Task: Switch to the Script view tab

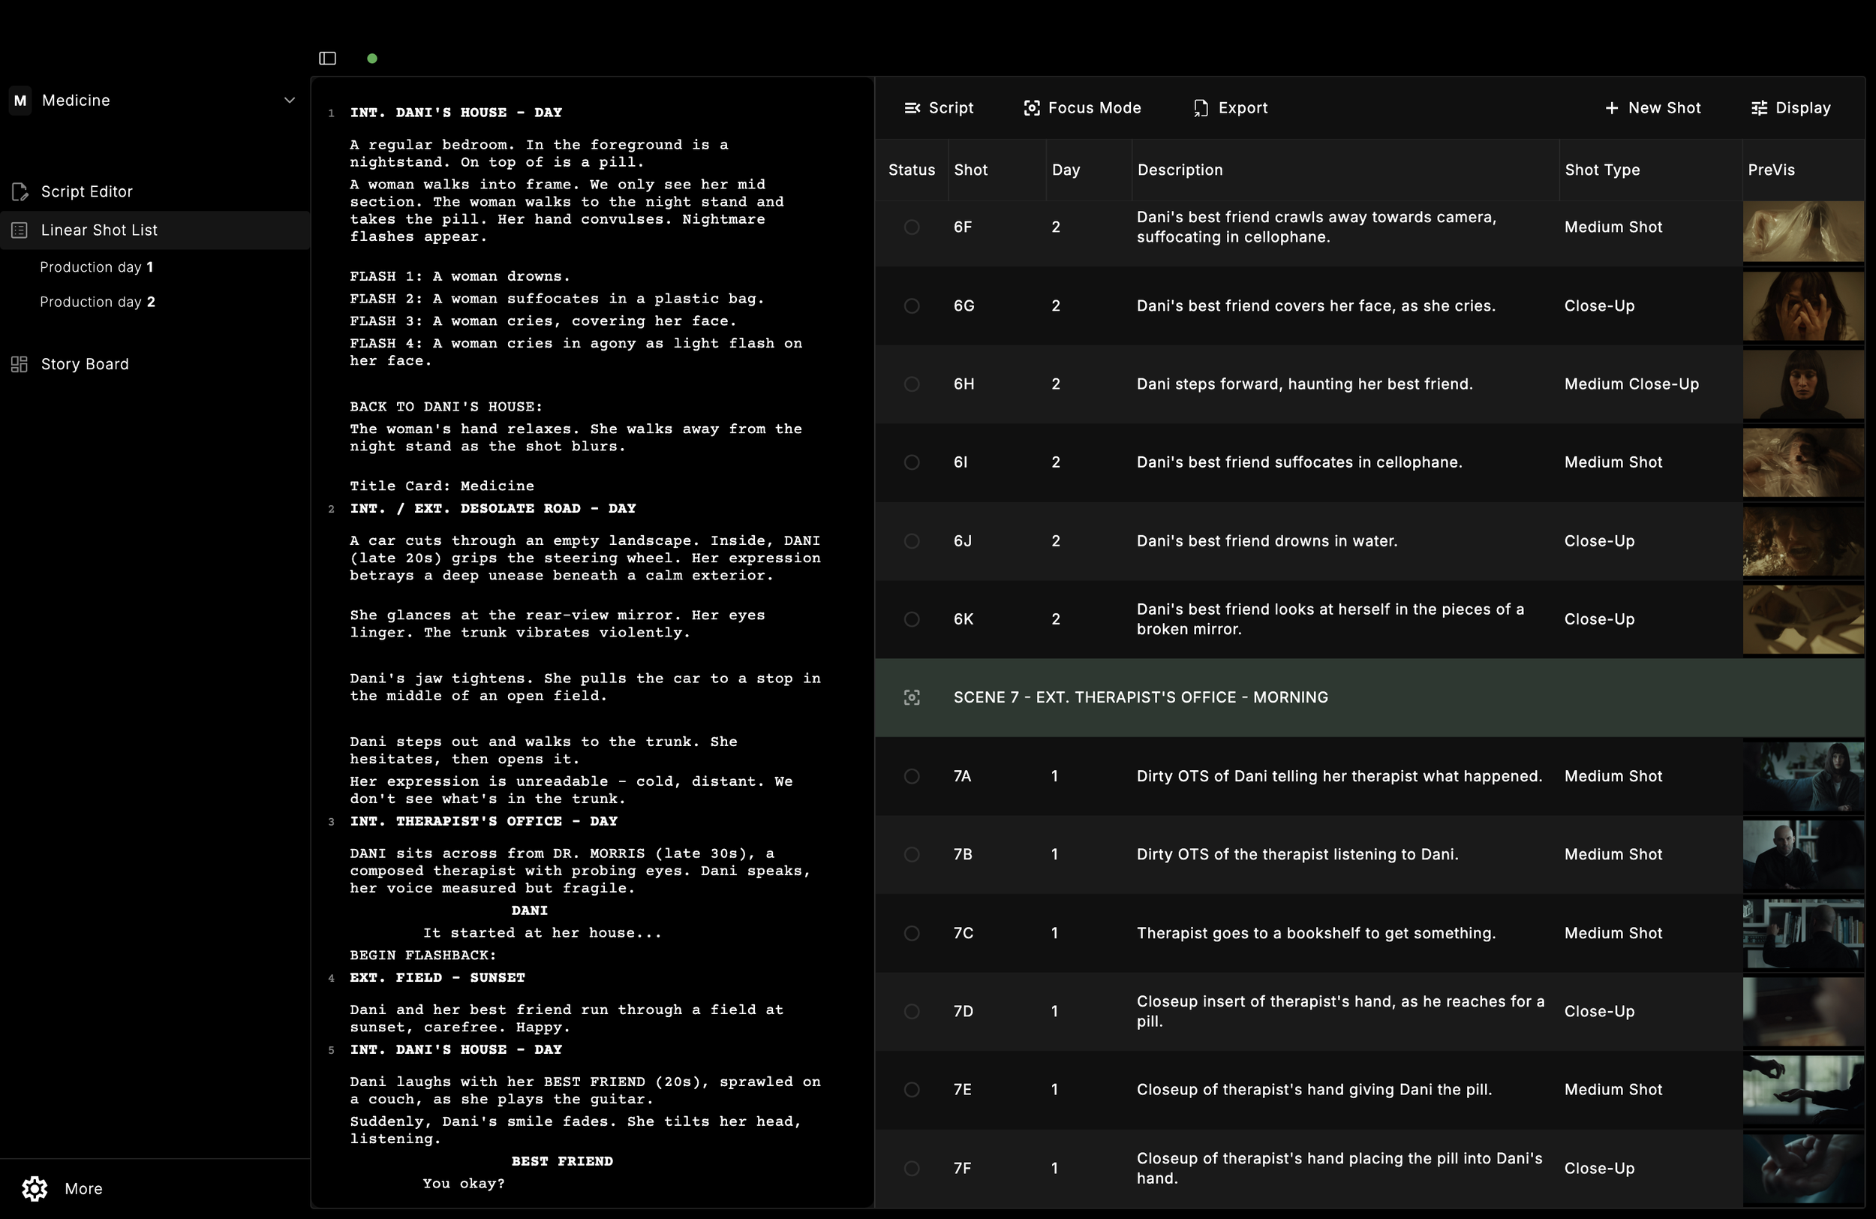Action: 940,108
